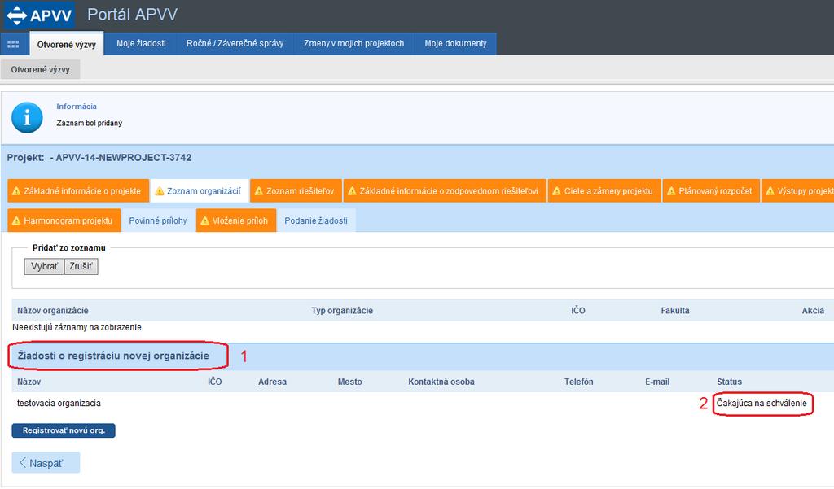Click Fakulta column header

click(x=675, y=311)
